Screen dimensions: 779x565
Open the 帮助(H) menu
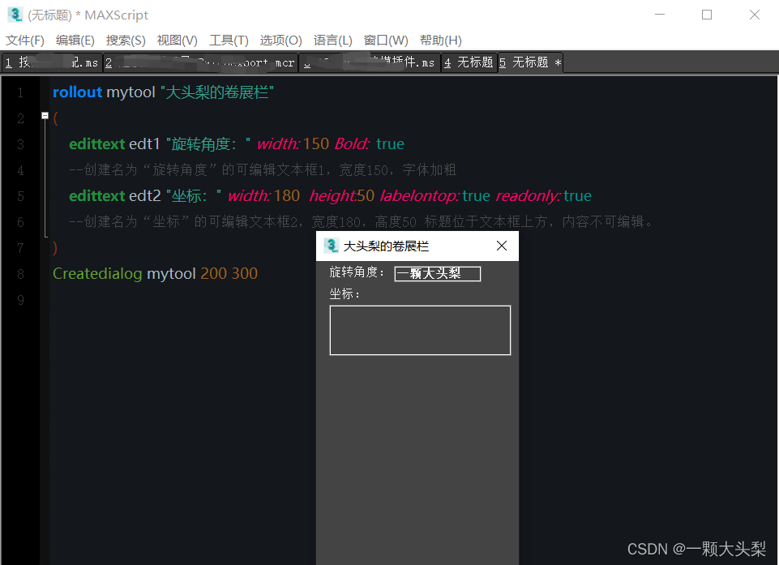(x=440, y=40)
